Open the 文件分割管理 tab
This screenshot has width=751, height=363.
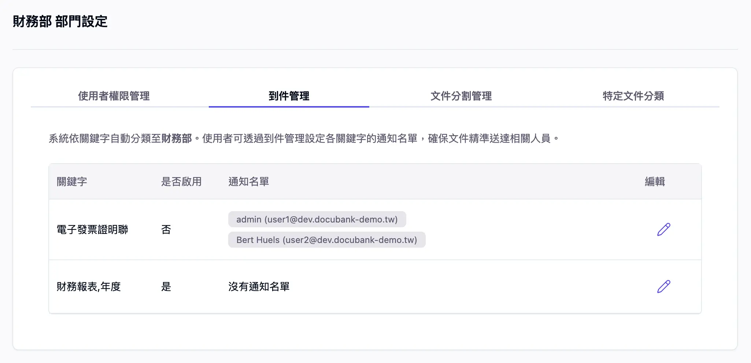462,96
